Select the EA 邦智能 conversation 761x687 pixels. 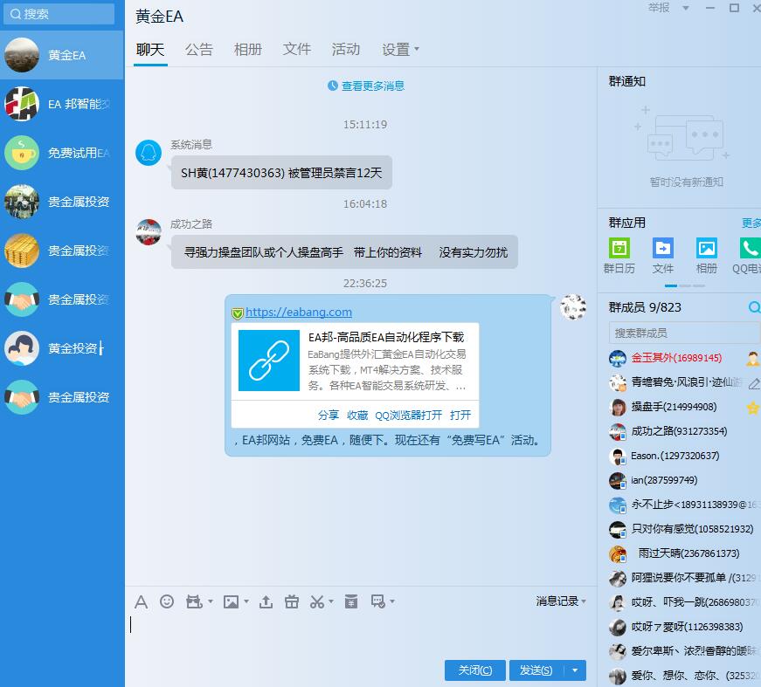(62, 104)
